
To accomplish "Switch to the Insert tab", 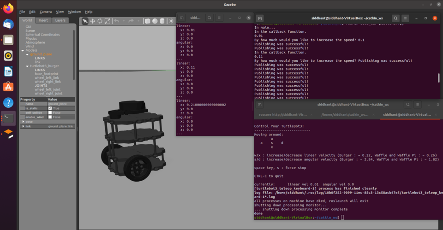I will tap(43, 20).
